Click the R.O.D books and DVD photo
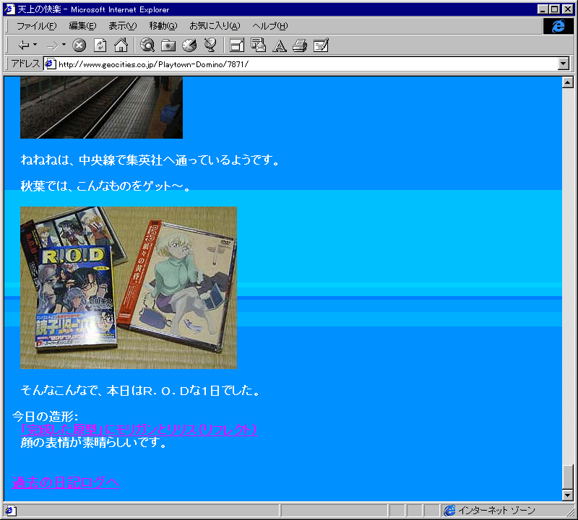578x520 pixels. tap(129, 287)
